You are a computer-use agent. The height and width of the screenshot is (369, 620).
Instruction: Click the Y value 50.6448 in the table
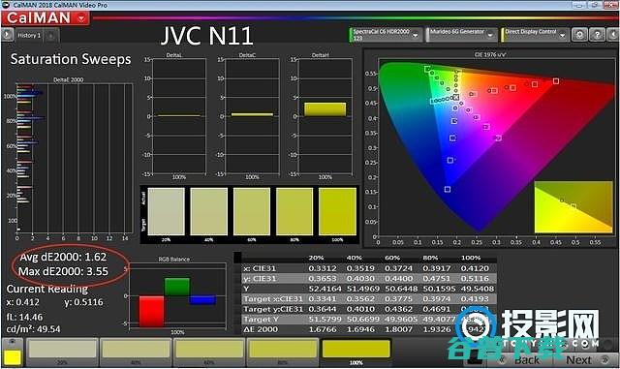[401, 289]
